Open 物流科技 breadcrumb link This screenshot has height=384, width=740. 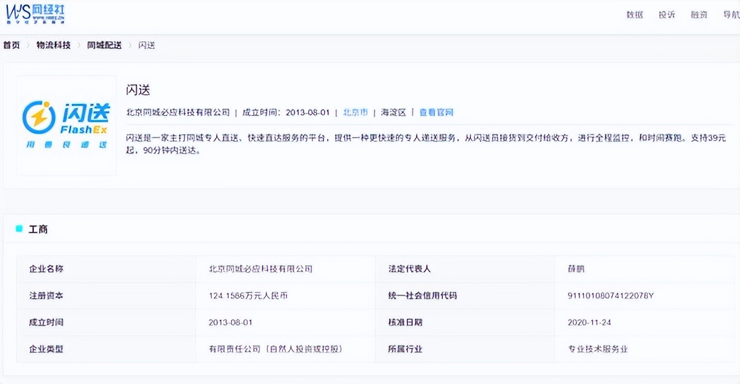(x=53, y=45)
